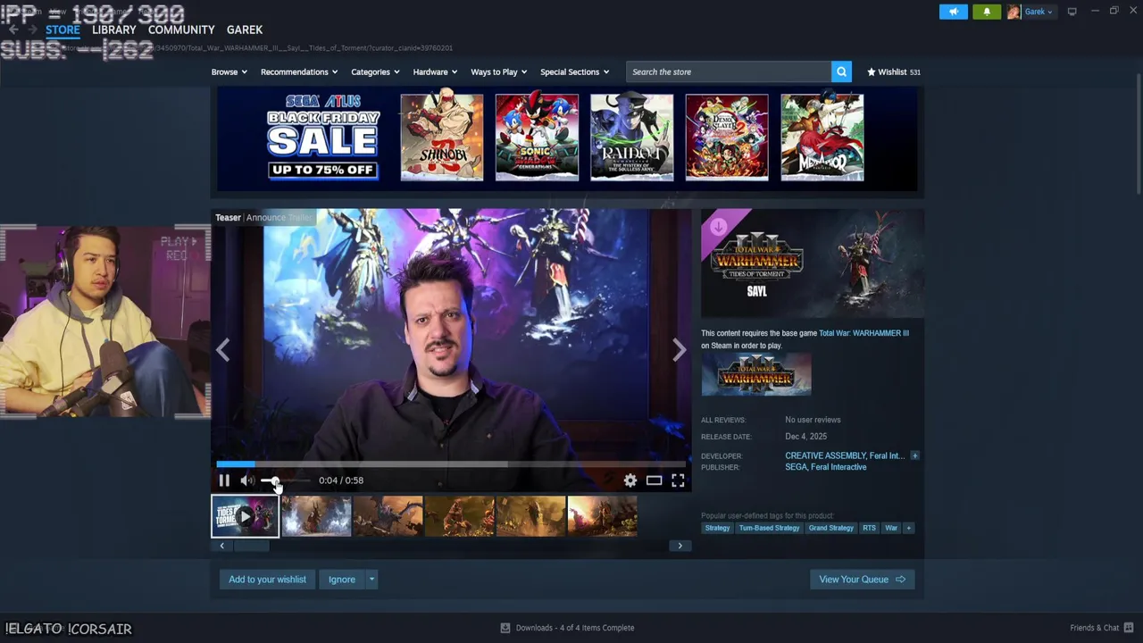Screen dimensions: 1143x643
Task: Click the Grand Strategy tag
Action: [x=830, y=528]
